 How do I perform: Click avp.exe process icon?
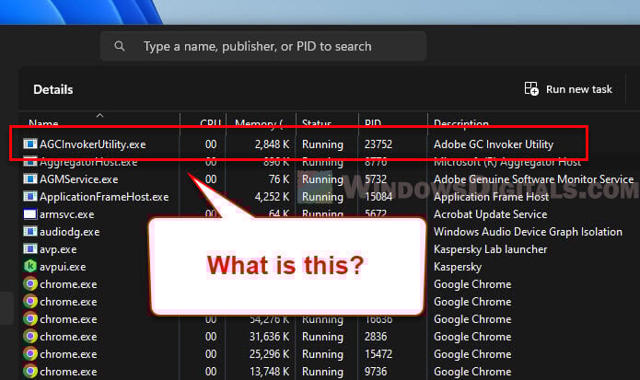(30, 248)
